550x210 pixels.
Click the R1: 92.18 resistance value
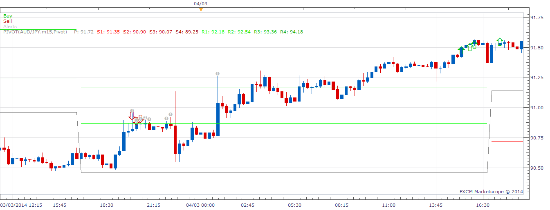click(213, 32)
